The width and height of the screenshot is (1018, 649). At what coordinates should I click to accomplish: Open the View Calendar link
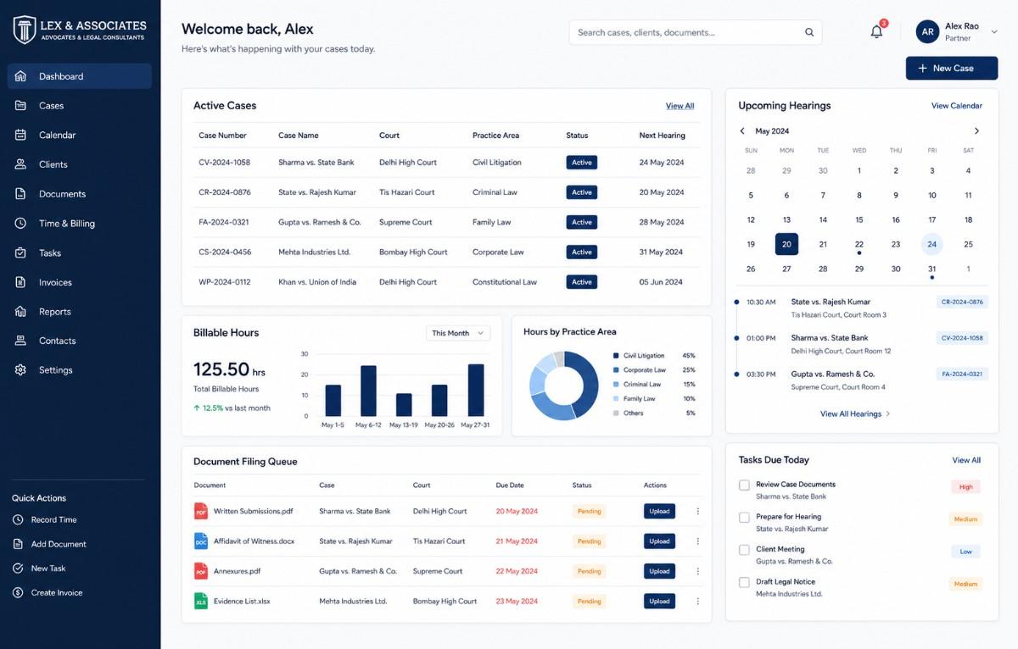(x=956, y=106)
